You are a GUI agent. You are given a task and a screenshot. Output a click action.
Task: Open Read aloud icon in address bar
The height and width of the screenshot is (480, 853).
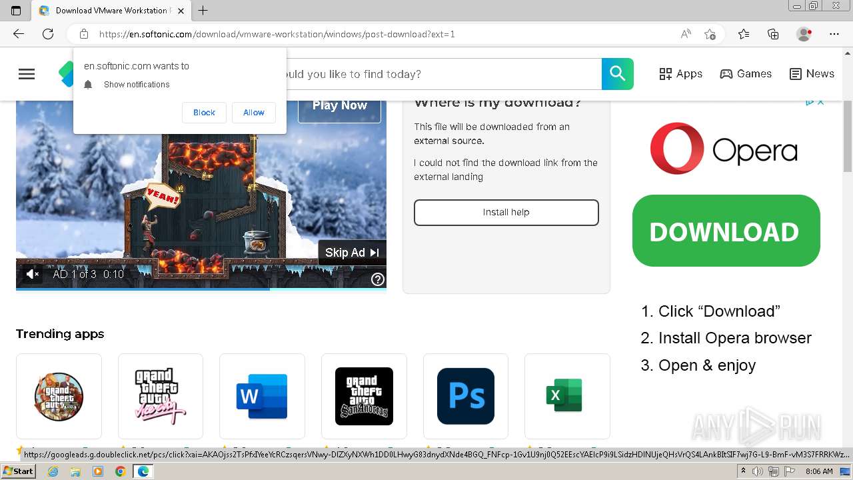686,34
